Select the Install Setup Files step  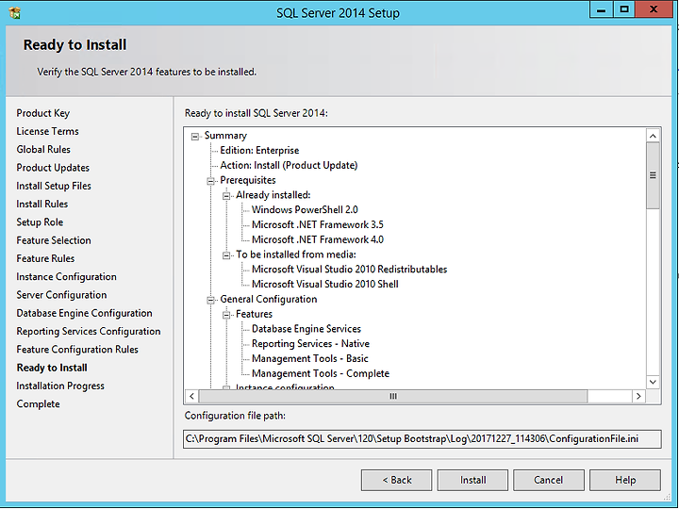coord(54,186)
